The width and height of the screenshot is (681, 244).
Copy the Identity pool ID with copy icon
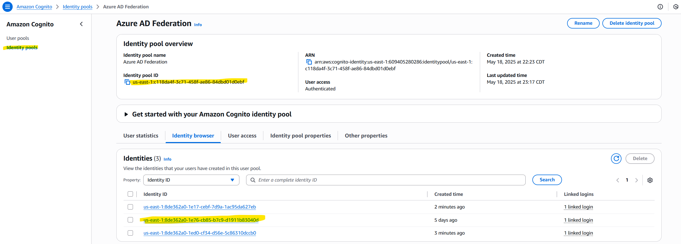pyautogui.click(x=127, y=82)
